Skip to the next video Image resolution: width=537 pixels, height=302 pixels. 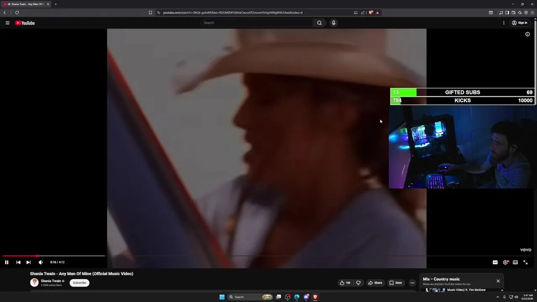coord(29,262)
